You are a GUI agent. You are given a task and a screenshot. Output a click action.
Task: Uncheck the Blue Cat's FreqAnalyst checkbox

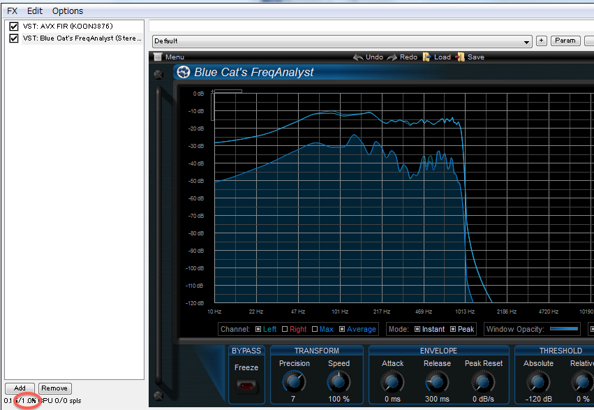[x=14, y=38]
